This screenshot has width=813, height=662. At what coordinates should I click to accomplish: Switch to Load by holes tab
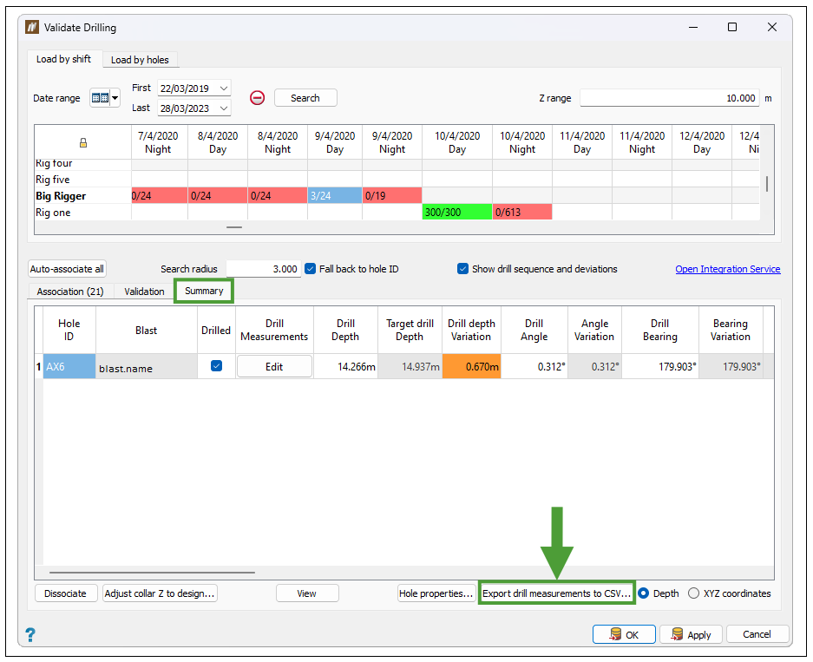(x=140, y=60)
